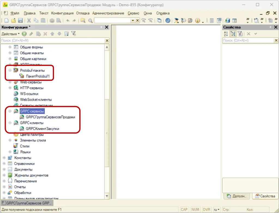Click the red X Delete icon in Configuration panel
Screen dimensions: 279x213
tap(45, 34)
